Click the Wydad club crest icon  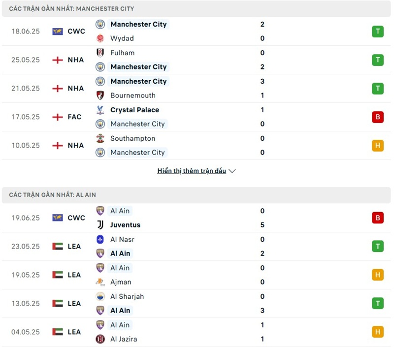(x=100, y=38)
